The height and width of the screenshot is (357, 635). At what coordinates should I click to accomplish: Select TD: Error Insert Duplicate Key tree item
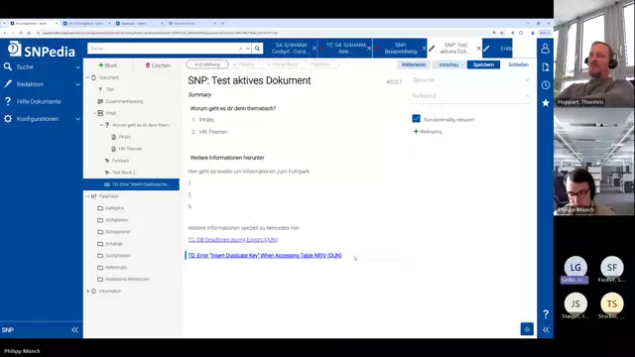pyautogui.click(x=131, y=184)
